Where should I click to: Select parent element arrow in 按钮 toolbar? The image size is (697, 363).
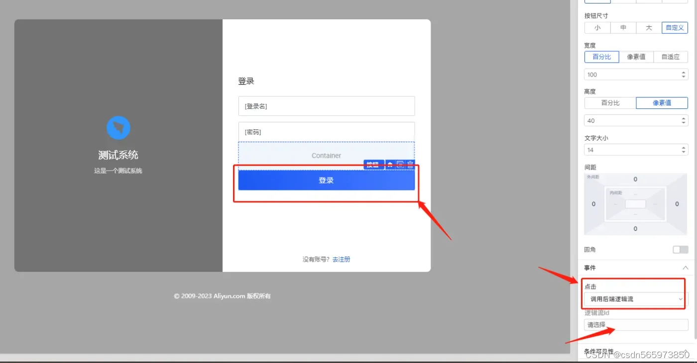point(390,165)
